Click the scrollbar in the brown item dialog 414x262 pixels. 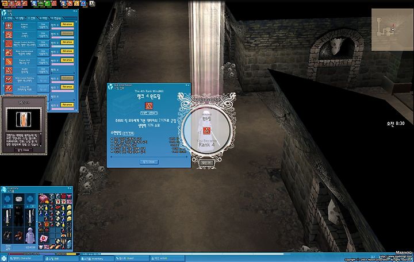pyautogui.click(x=41, y=140)
